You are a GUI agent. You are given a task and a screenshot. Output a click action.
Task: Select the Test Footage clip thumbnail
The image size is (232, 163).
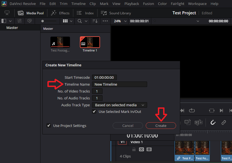pos(60,42)
